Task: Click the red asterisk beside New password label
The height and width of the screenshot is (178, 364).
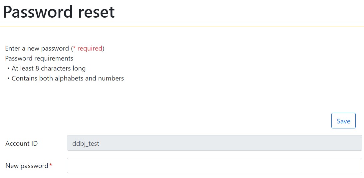Action: (x=51, y=165)
